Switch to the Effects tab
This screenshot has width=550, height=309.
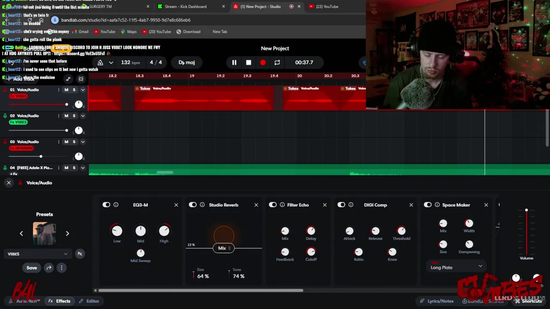coord(59,301)
